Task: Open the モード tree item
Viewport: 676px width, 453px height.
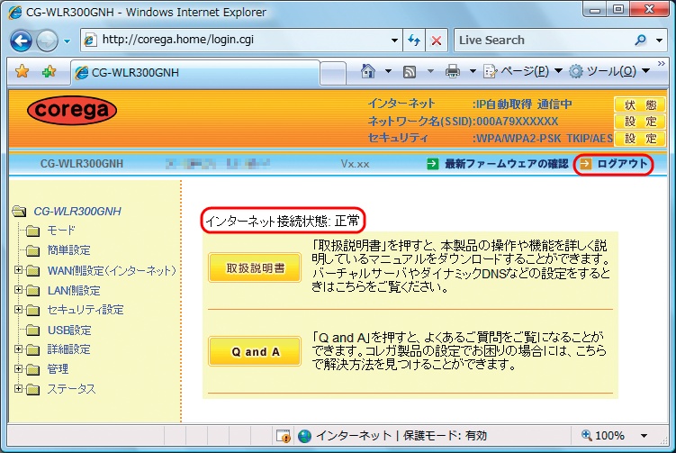Action: [x=61, y=231]
